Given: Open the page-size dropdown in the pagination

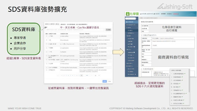Looking at the screenshot, I should 97,75.
